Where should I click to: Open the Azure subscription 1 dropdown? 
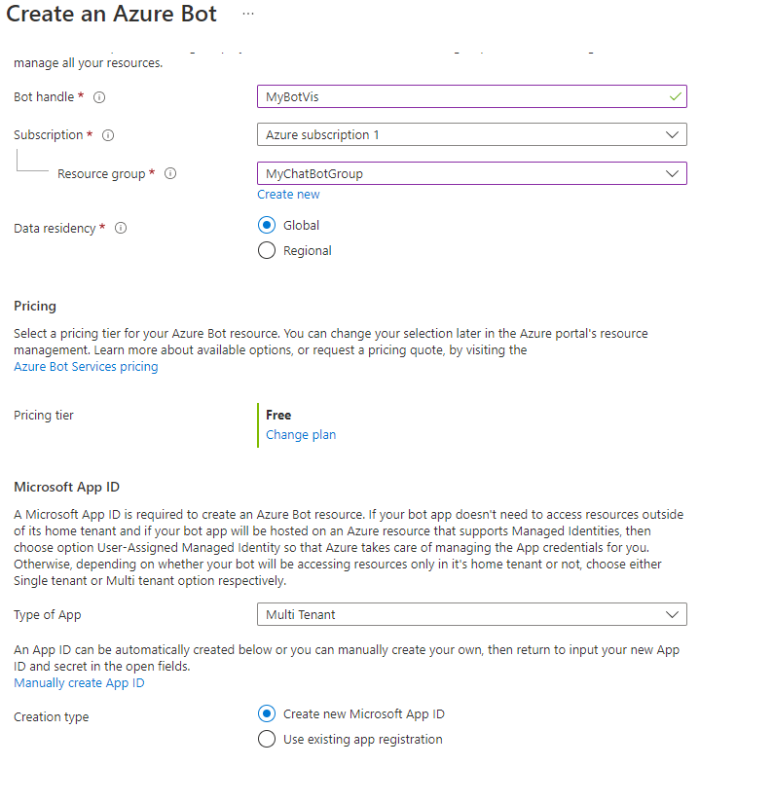point(472,134)
